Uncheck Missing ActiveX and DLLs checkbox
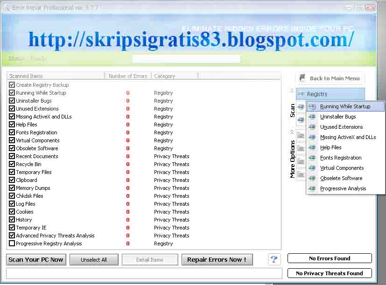The width and height of the screenshot is (386, 285). [12, 117]
